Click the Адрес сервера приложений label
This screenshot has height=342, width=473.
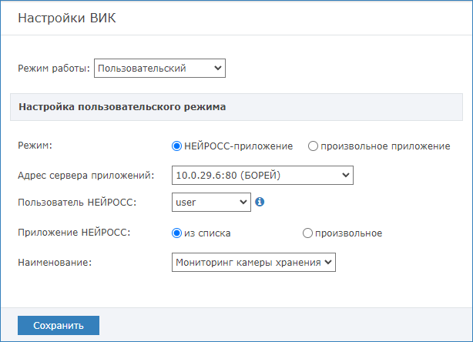pyautogui.click(x=86, y=176)
